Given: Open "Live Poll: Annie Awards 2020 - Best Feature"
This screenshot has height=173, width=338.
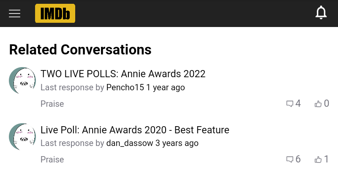Looking at the screenshot, I should click(x=135, y=130).
